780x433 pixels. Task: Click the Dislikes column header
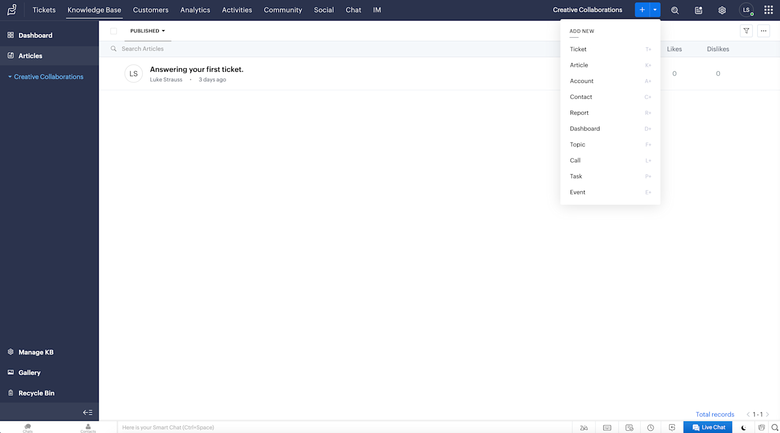[718, 49]
